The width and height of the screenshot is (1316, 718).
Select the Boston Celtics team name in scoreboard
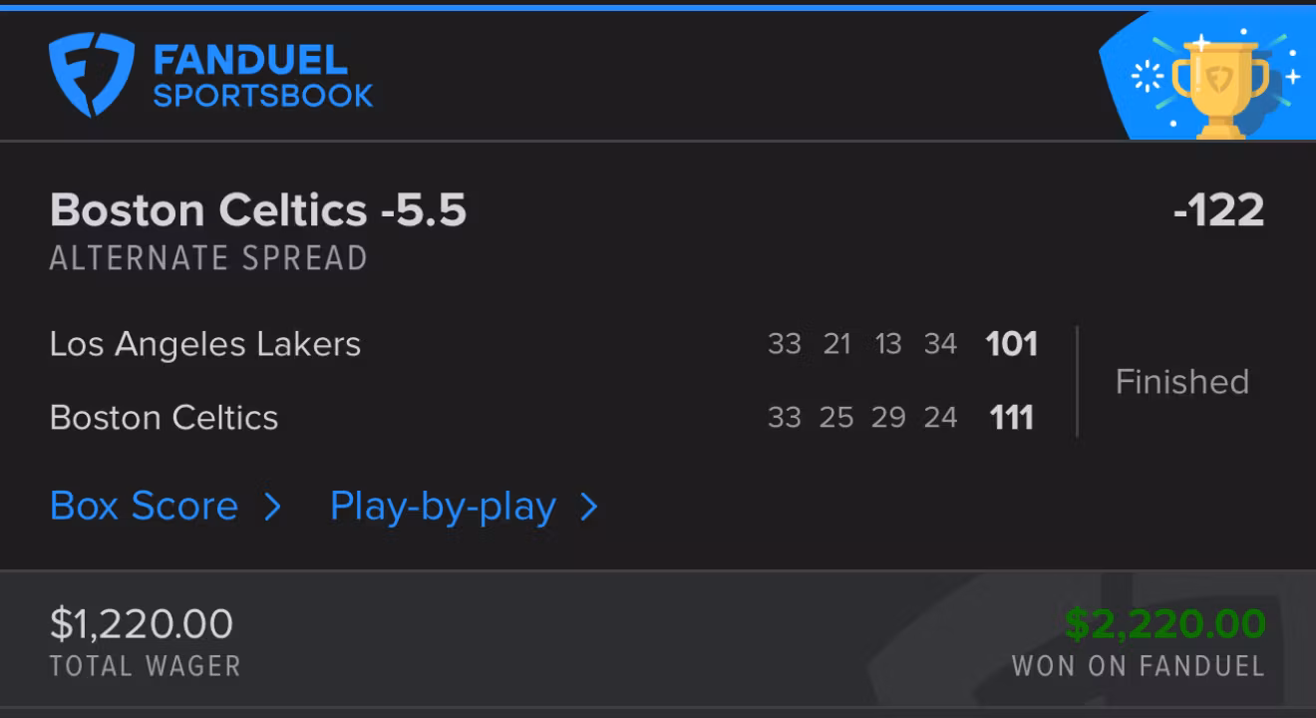pos(164,417)
